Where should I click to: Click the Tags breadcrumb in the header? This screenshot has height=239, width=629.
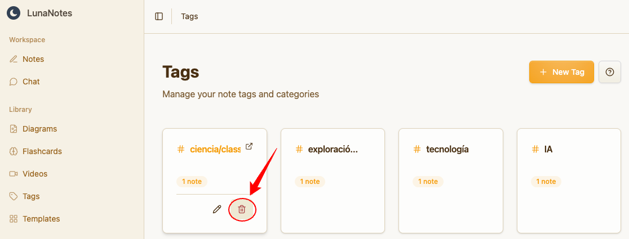(x=189, y=16)
